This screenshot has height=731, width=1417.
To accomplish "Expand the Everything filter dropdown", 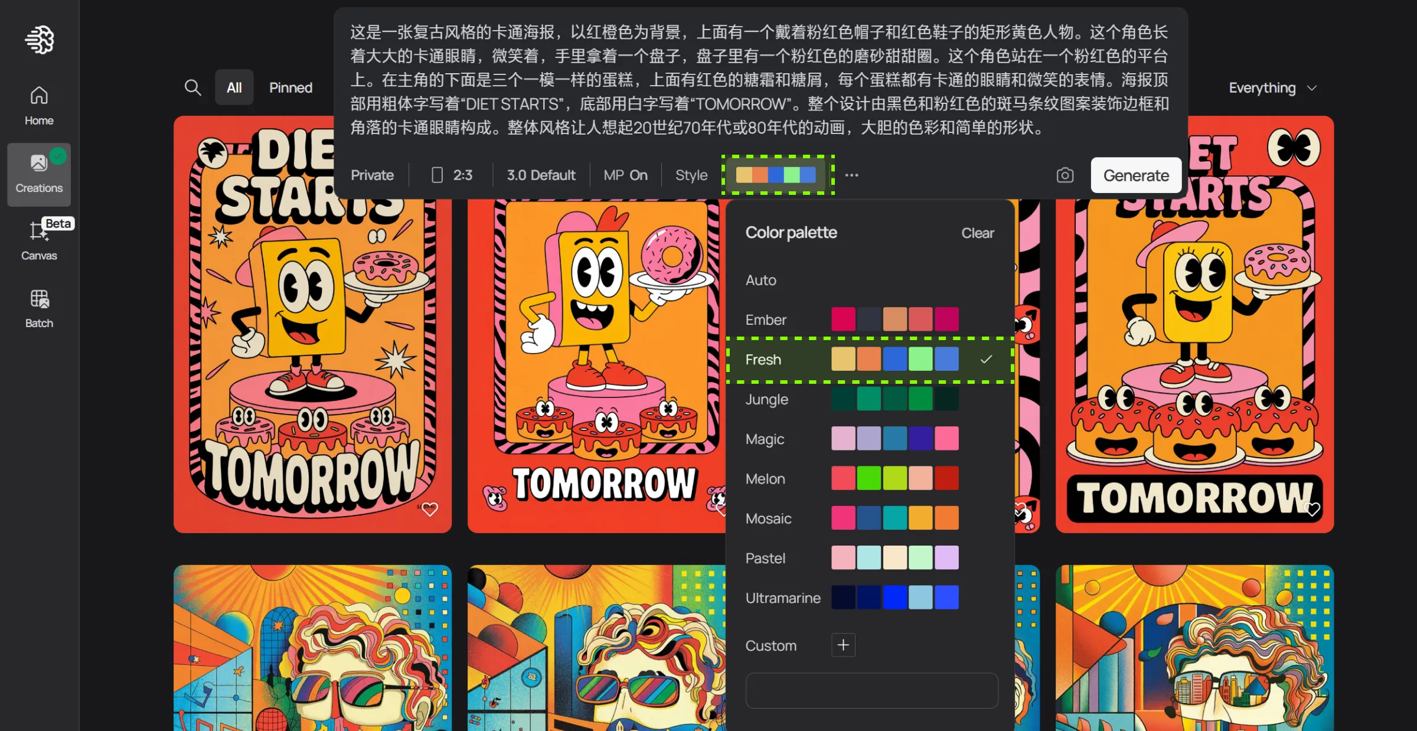I will click(x=1273, y=87).
